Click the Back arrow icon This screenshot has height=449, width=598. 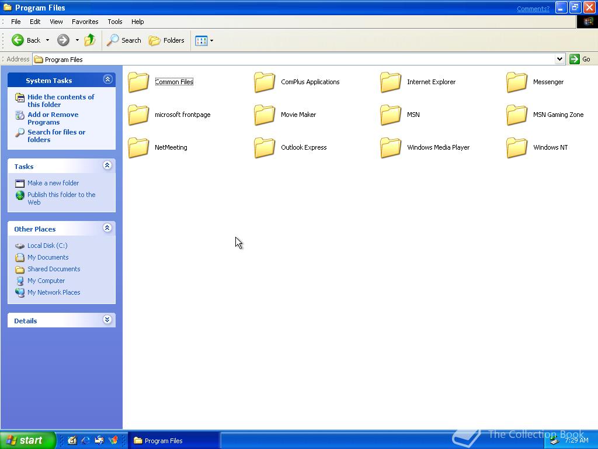pos(18,40)
